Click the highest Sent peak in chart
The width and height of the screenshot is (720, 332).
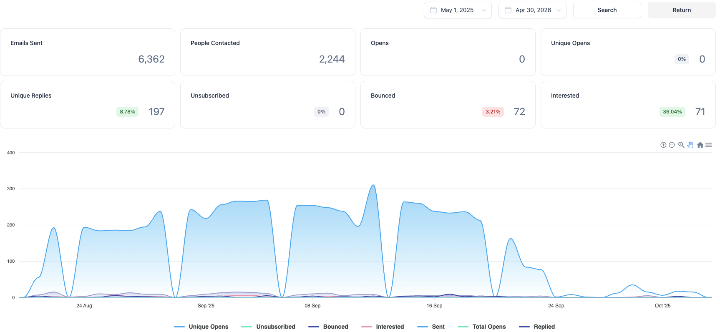(373, 185)
